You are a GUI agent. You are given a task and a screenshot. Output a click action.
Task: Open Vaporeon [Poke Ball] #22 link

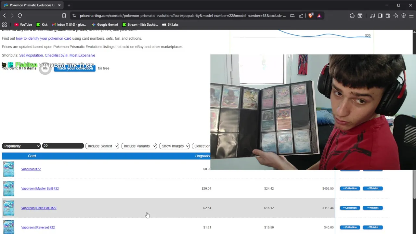39,208
